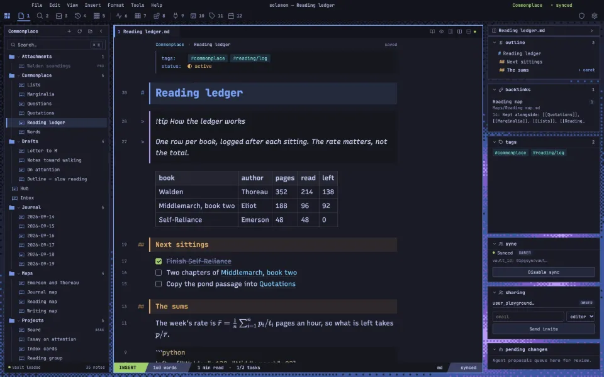This screenshot has height=377, width=604.
Task: Collapse sidebar with the left chevron icon
Action: pos(101,31)
